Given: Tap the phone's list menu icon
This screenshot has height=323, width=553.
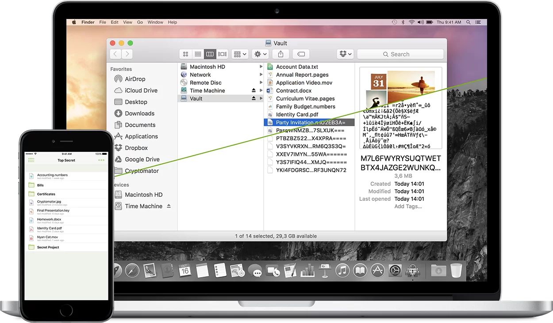Looking at the screenshot, I should tap(31, 160).
